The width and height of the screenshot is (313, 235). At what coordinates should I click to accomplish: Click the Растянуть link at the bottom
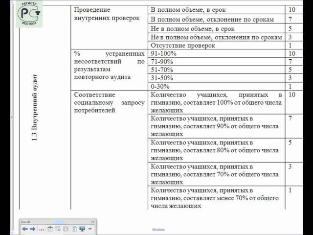coord(158,229)
